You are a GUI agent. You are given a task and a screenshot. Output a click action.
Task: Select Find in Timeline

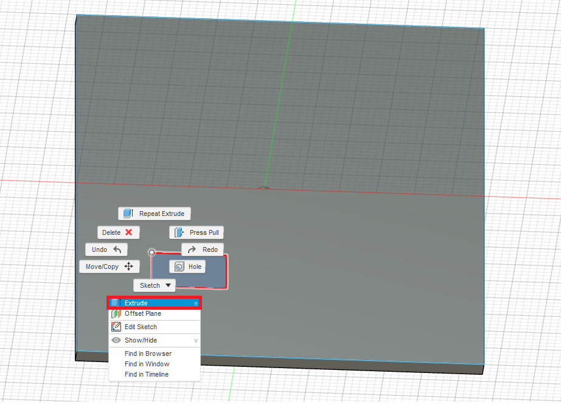[x=146, y=374]
